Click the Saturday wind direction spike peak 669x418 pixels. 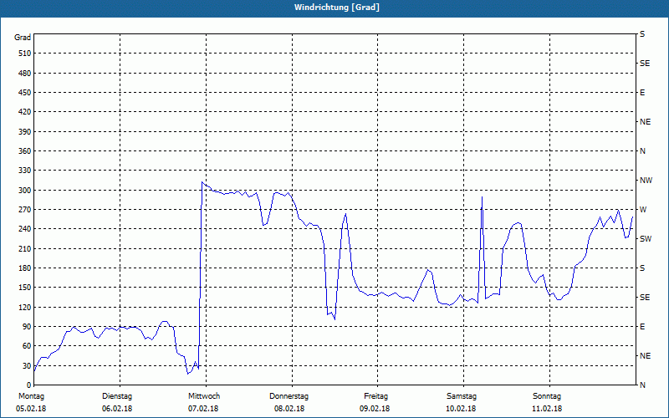482,197
